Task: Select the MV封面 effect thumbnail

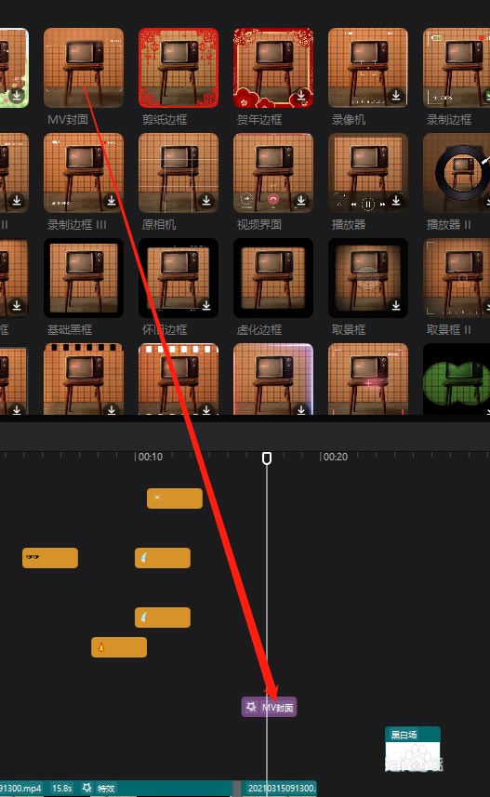Action: 84,68
